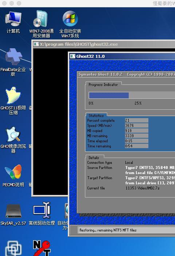Click the Ghost progress indicator bar
The width and height of the screenshot is (175, 256).
132,95
